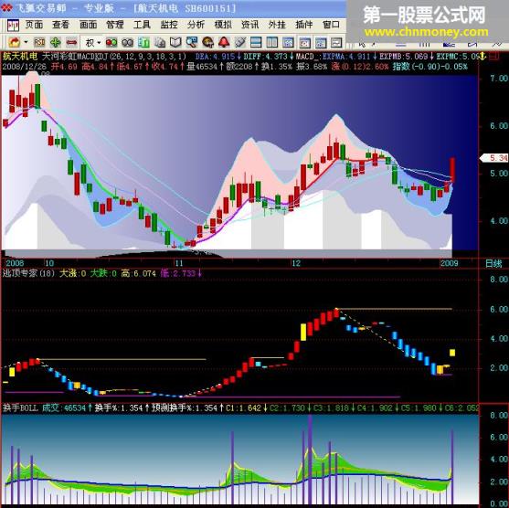The height and width of the screenshot is (508, 509).
Task: Click the 逃顶专家(18) indicator title
Action: click(x=29, y=273)
